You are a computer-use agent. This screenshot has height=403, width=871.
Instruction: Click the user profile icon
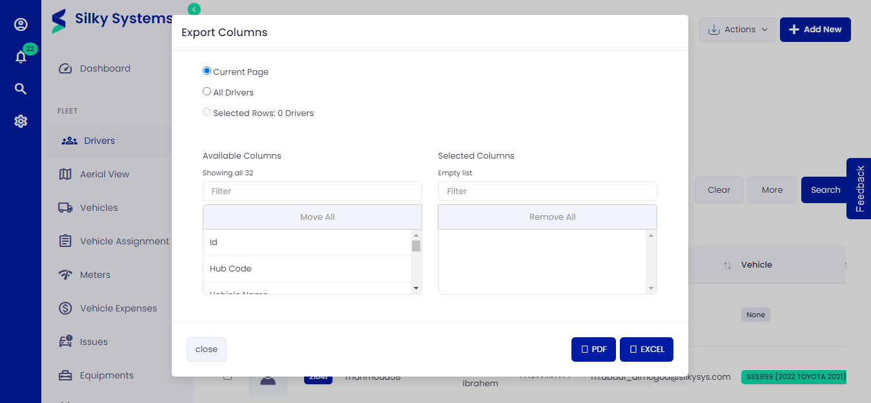pos(21,25)
